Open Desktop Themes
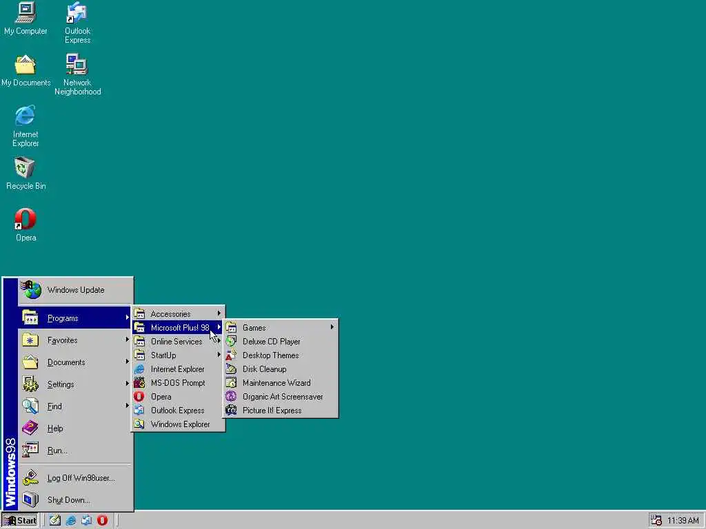Image resolution: width=706 pixels, height=529 pixels. pyautogui.click(x=281, y=355)
